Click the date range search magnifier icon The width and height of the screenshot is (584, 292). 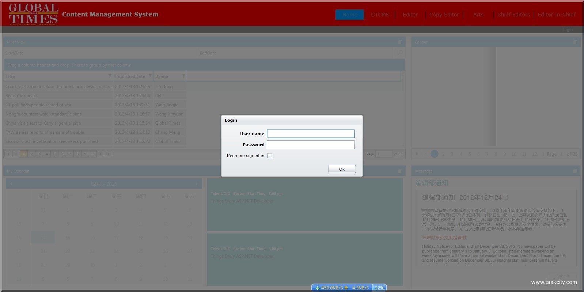point(400,53)
